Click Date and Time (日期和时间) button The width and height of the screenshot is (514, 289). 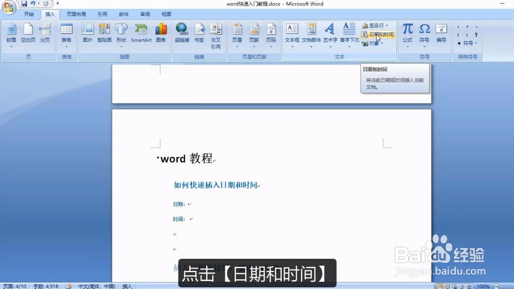378,34
